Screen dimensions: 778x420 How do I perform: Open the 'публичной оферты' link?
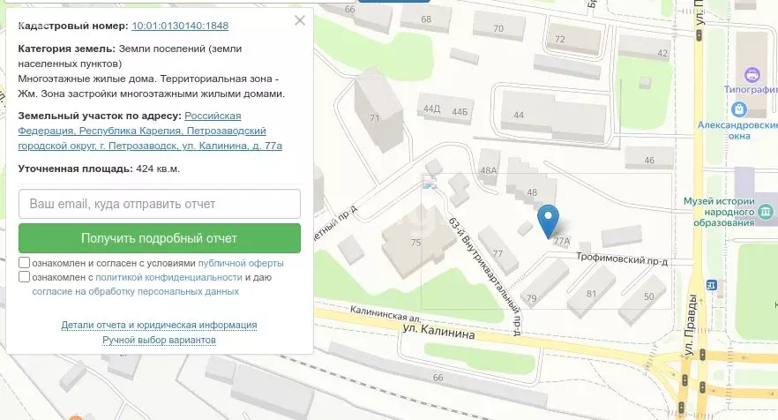tap(241, 263)
